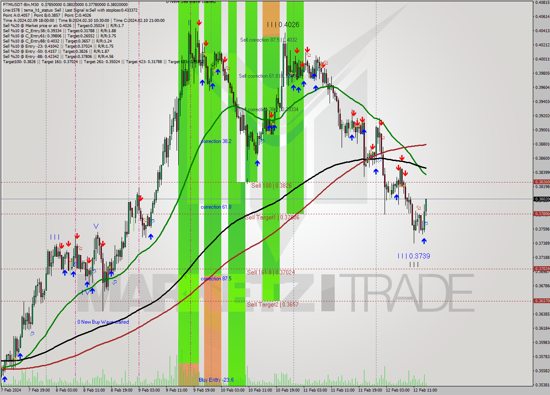550x395 pixels.
Task: Select the I I I 0.4026 wave label
Action: (283, 25)
